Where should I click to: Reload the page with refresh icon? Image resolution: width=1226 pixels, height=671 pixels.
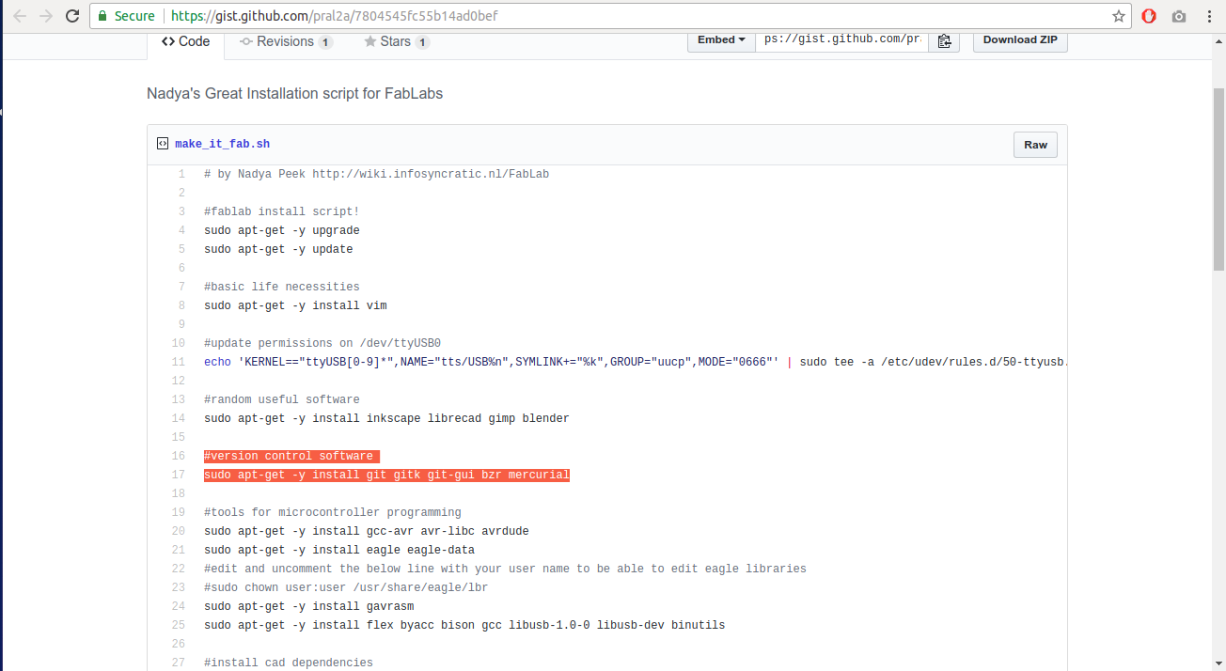[x=72, y=16]
